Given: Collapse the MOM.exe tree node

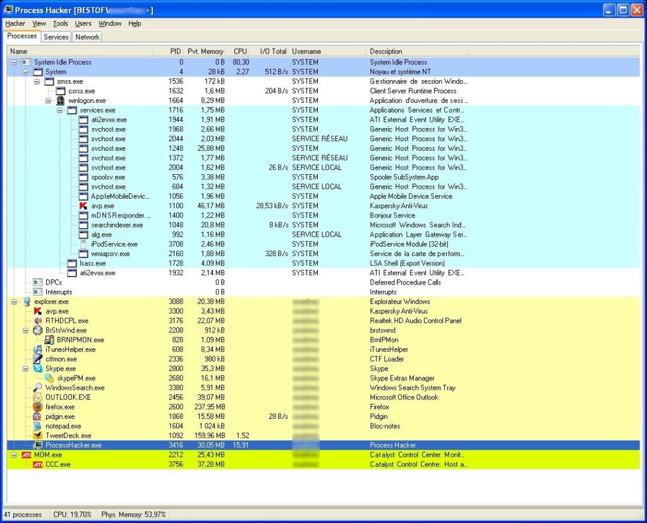Looking at the screenshot, I should point(15,455).
